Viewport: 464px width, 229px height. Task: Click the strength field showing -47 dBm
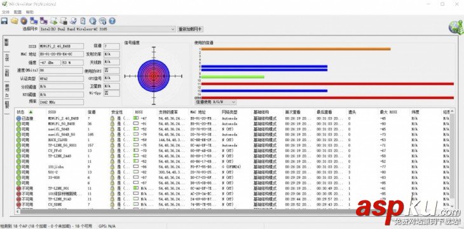tap(50, 62)
